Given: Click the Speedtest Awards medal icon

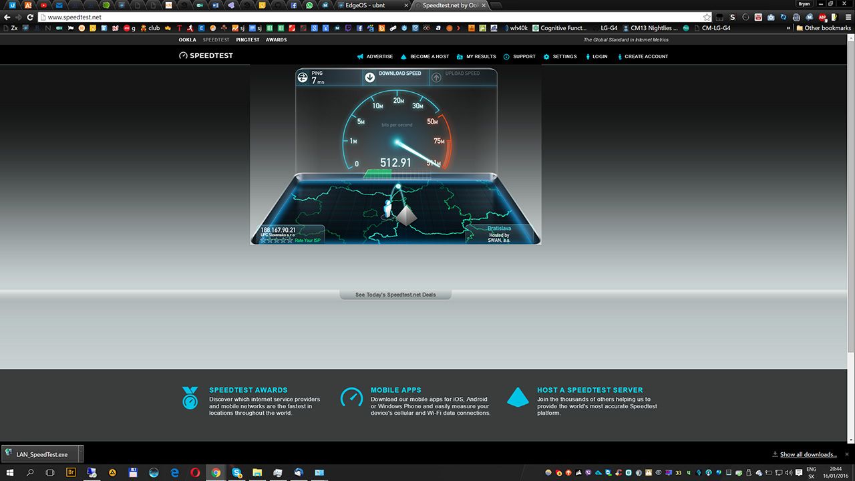Looking at the screenshot, I should [190, 397].
